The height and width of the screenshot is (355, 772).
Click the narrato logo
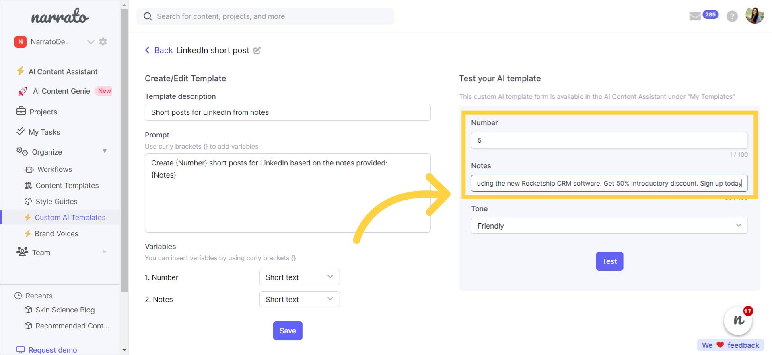pos(60,17)
